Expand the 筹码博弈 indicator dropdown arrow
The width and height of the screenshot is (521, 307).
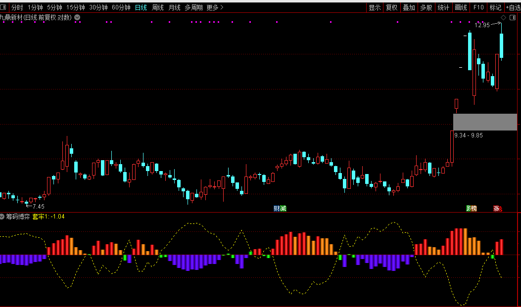2,217
